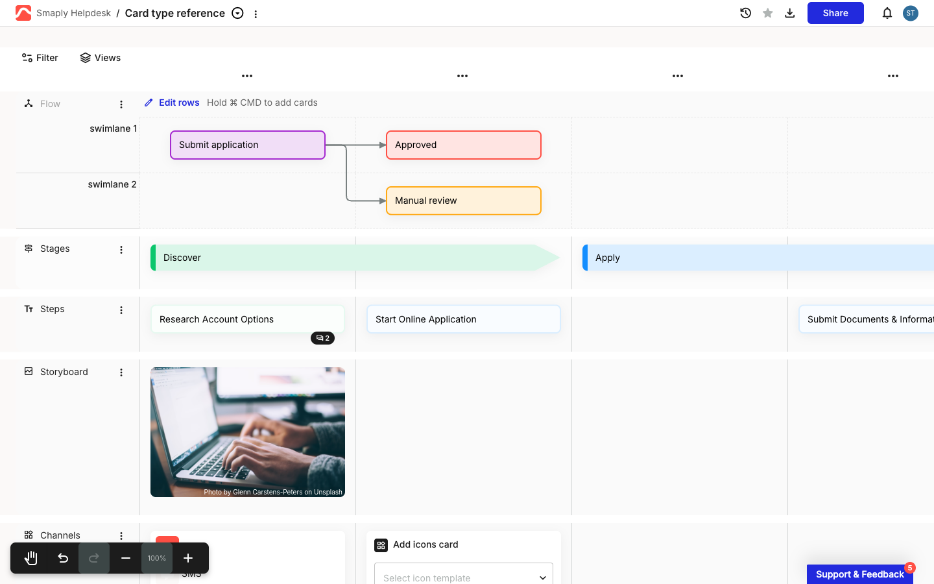The height and width of the screenshot is (584, 934).
Task: Open the Select icon template dropdown
Action: [464, 576]
